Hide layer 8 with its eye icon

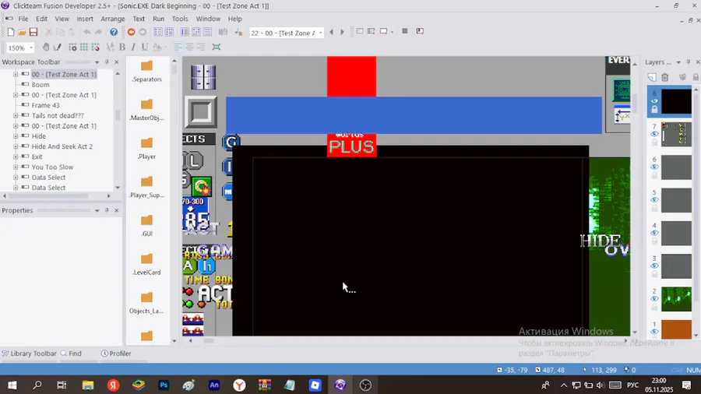[x=654, y=101]
